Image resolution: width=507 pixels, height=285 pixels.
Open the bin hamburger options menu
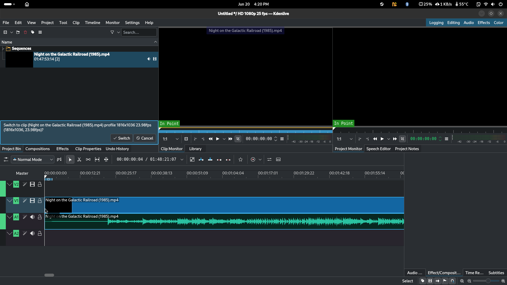40,32
